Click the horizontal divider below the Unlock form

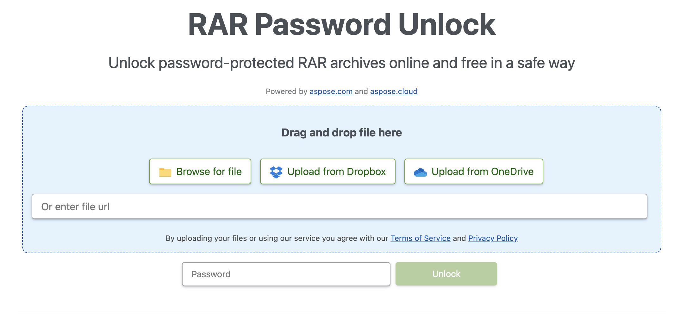point(341,313)
